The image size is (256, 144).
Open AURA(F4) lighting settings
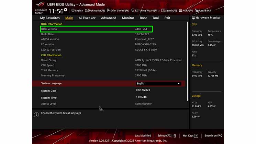186,10
